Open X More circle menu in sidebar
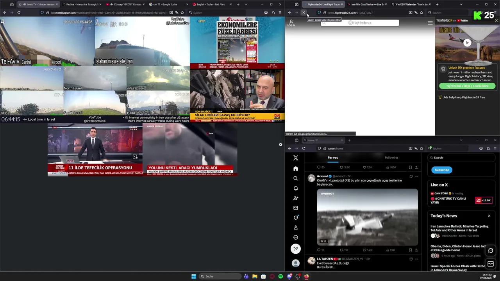The image size is (500, 281). pos(296,237)
